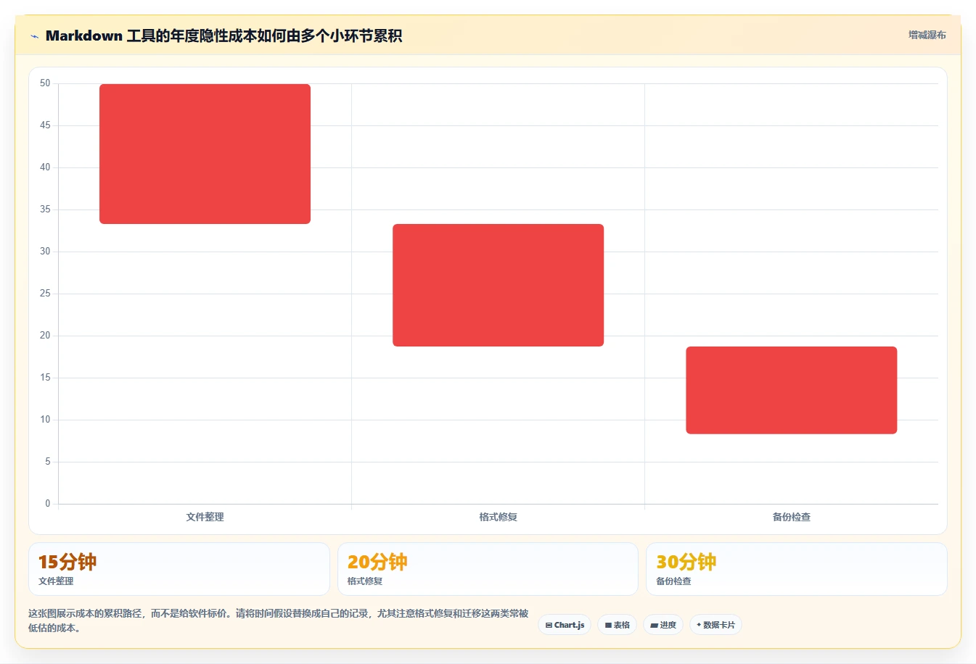The height and width of the screenshot is (664, 976).
Task: Click the red 格式修复 waterfall bar
Action: tap(498, 285)
